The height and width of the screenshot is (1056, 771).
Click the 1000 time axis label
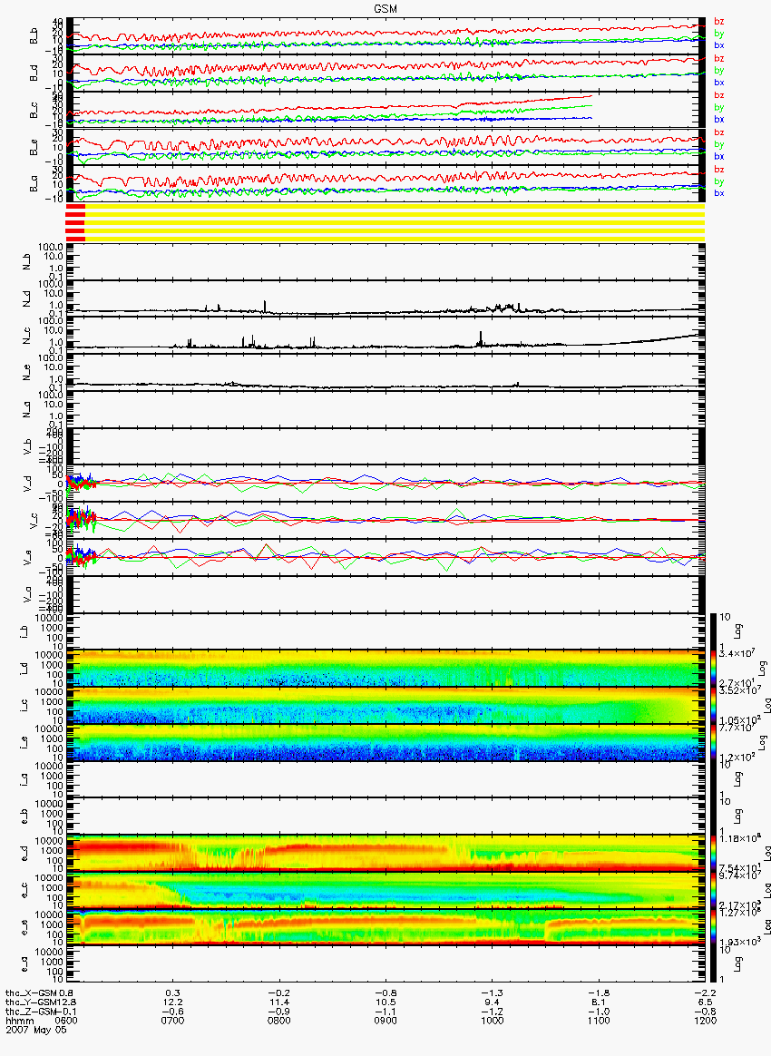coord(493,1021)
